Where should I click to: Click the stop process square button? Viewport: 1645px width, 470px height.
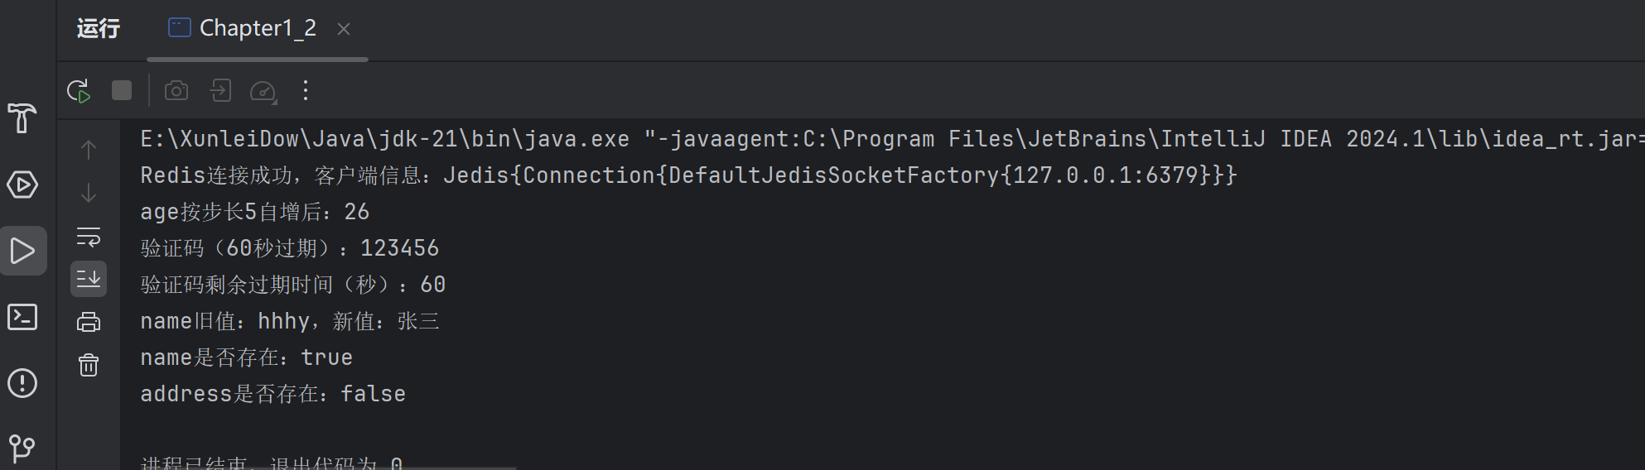coord(122,90)
